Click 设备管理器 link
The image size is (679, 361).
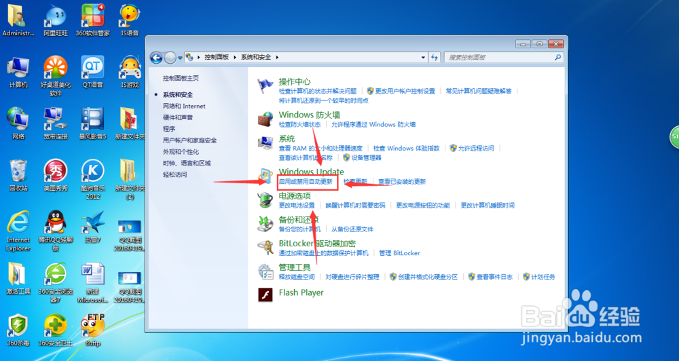(x=367, y=157)
